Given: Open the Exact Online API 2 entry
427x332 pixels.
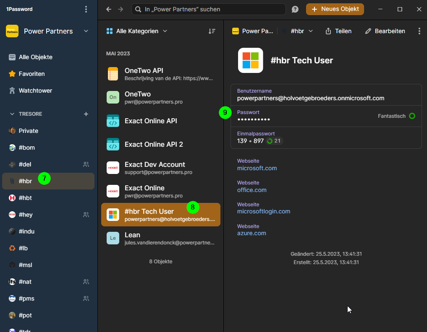Looking at the screenshot, I should click(x=161, y=144).
